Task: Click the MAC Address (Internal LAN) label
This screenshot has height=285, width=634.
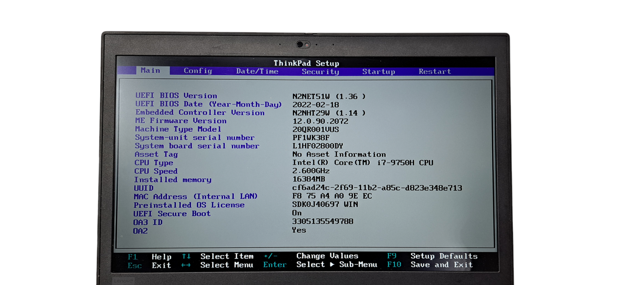Action: pyautogui.click(x=196, y=197)
